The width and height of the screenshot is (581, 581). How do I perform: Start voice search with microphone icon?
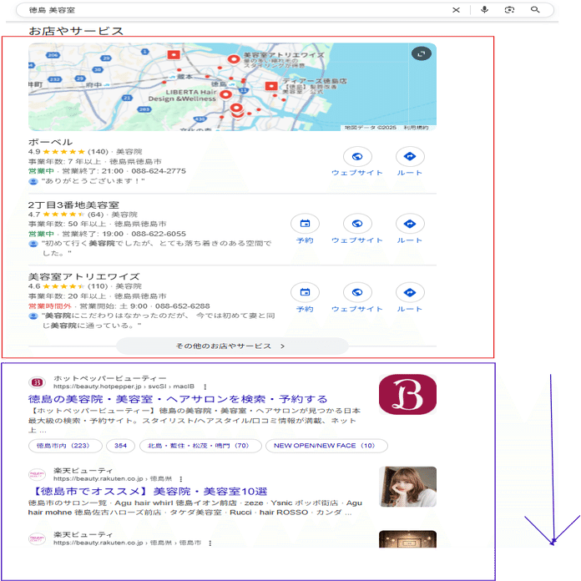[x=484, y=10]
